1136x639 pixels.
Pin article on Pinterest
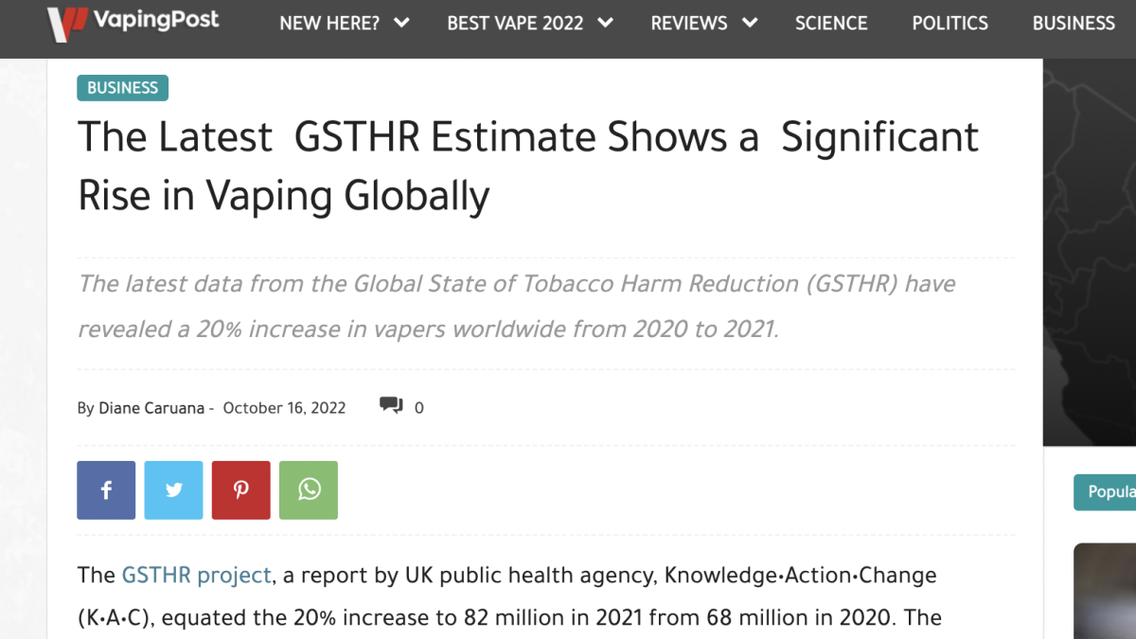pyautogui.click(x=241, y=490)
